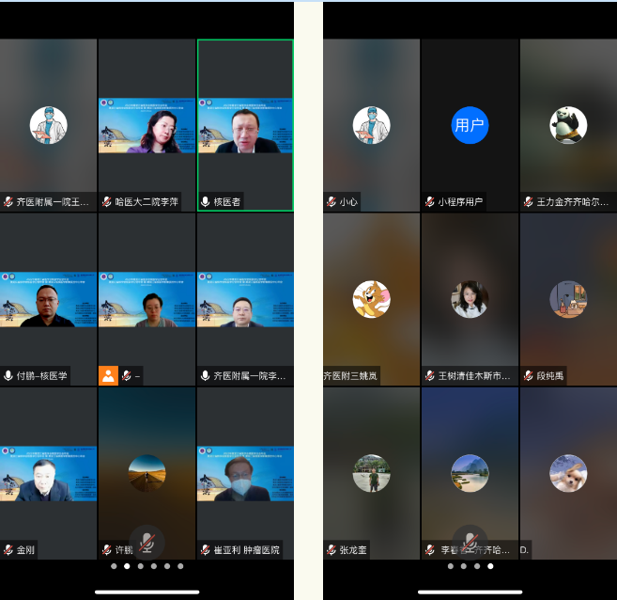Open the 张龙奎 participant avatar
The width and height of the screenshot is (617, 600).
click(371, 473)
